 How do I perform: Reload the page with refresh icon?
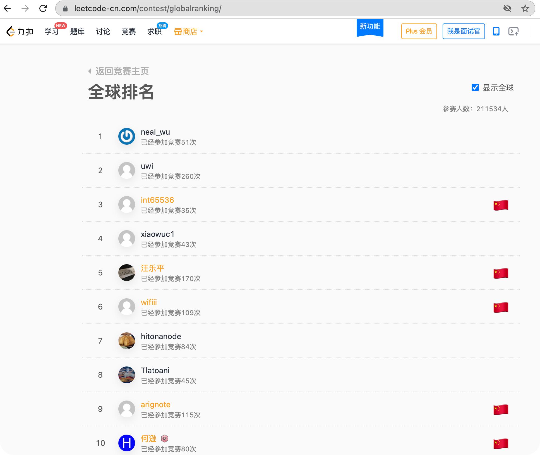(x=43, y=8)
